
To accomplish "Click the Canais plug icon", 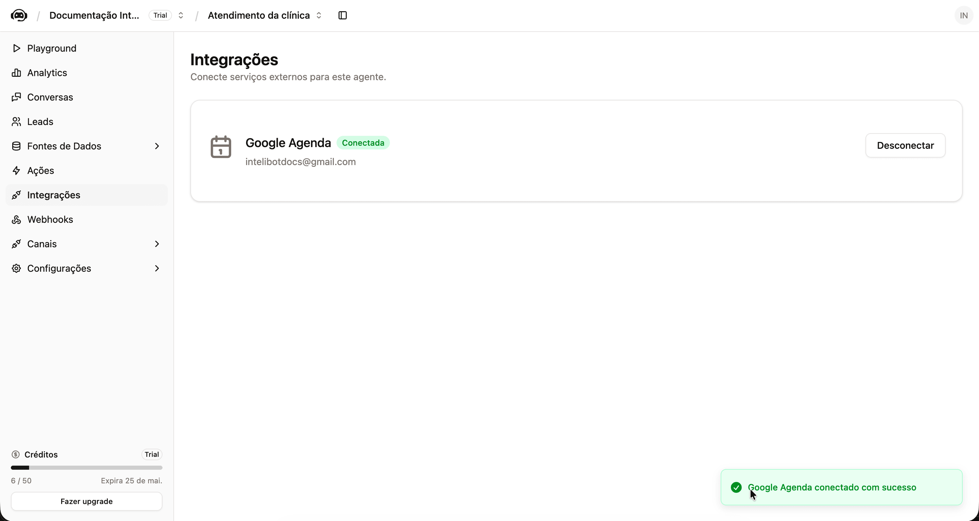I will coord(16,244).
